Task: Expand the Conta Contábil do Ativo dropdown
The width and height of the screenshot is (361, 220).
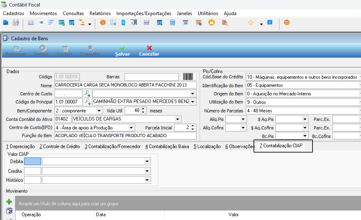Action: coord(177,119)
